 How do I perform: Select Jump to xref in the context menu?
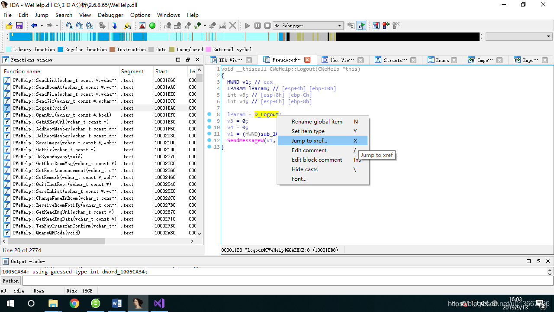(x=322, y=140)
